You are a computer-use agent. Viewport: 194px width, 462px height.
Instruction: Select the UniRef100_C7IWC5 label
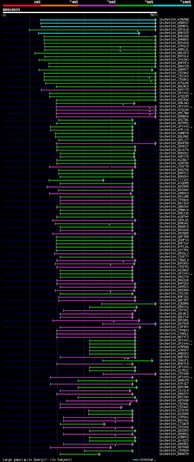174,424
